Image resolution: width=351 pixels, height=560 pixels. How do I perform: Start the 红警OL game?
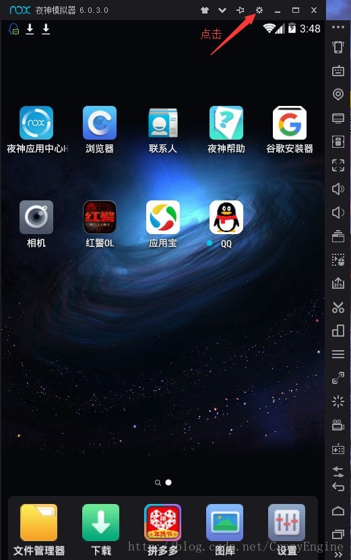(100, 217)
